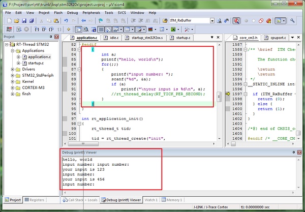Open the Watch 1 tab
Screen dimensions: 305x212
[x=151, y=200]
